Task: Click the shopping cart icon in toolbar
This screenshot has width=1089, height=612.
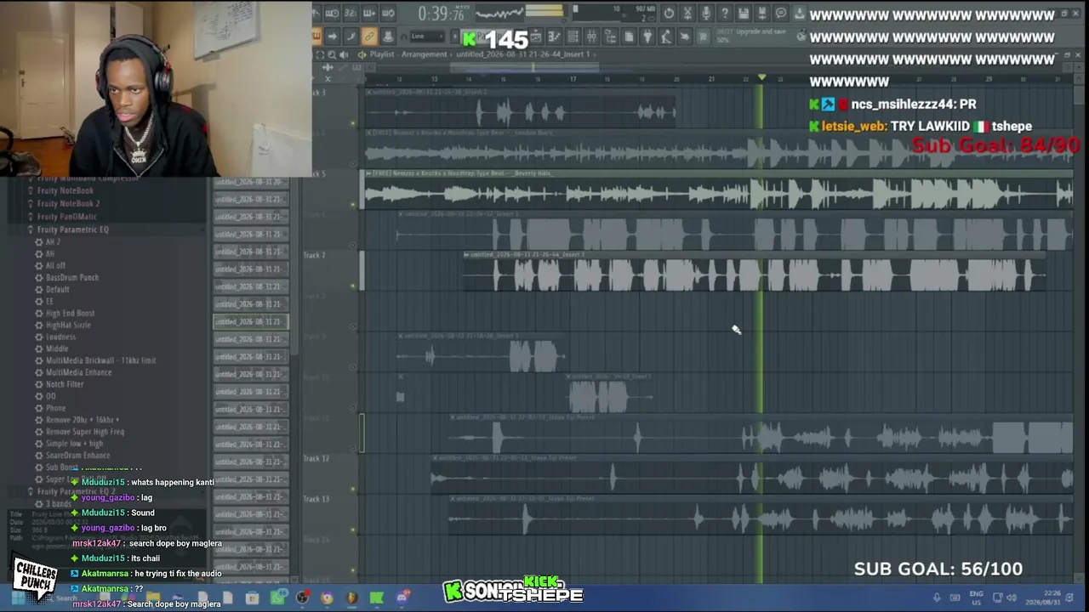Action: pos(703,37)
